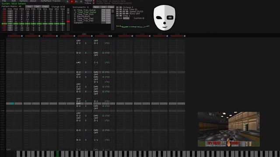Click the second Base Time arrow button
The width and height of the screenshot is (280, 157).
click(121, 10)
